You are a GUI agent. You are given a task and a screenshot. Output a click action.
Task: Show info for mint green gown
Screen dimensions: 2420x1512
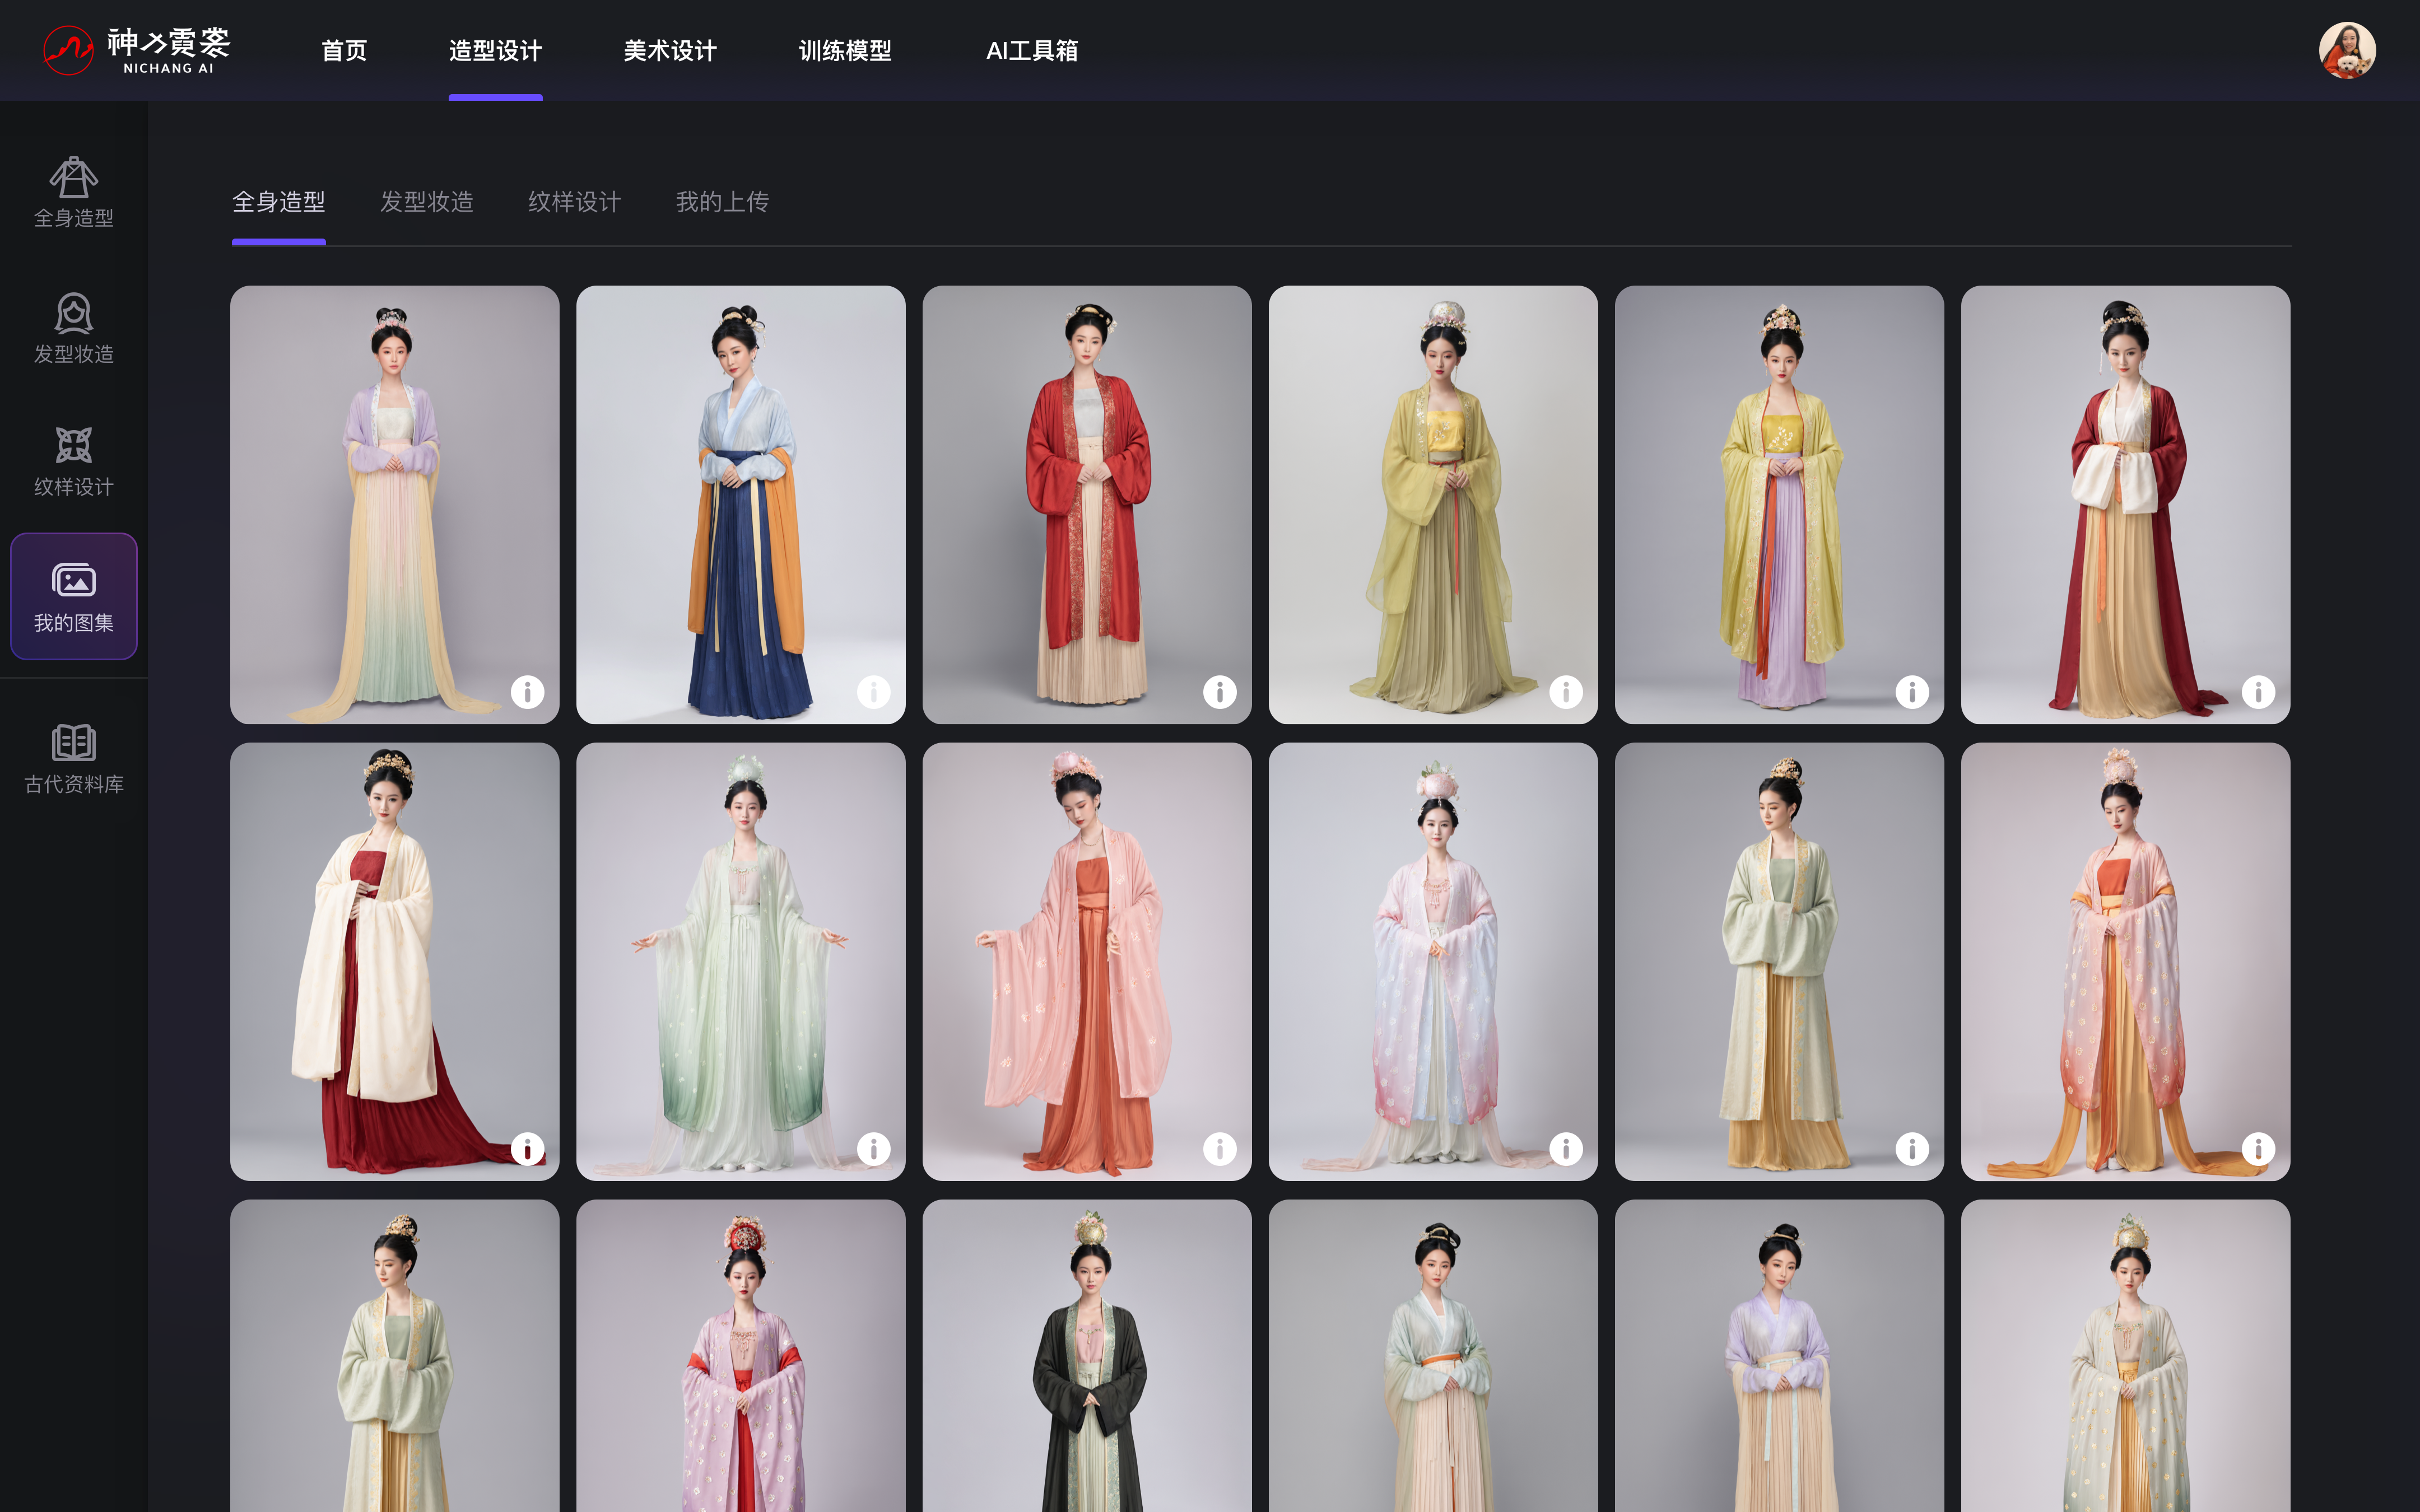tap(873, 1148)
